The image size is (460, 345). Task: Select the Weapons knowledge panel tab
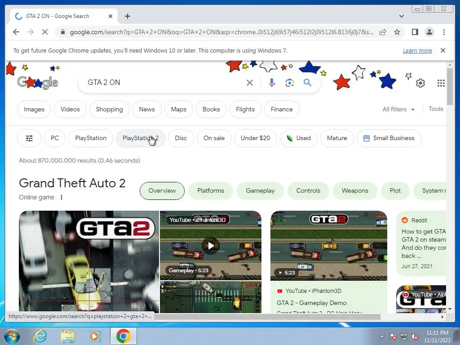coord(355,190)
